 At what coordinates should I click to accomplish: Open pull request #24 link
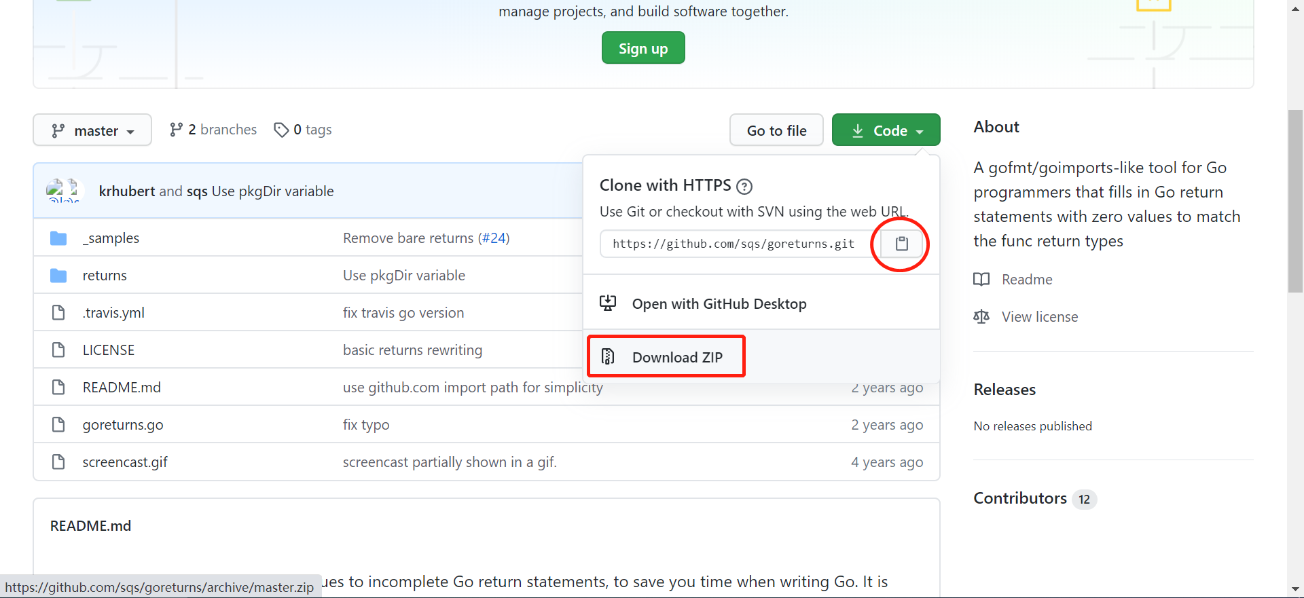494,238
